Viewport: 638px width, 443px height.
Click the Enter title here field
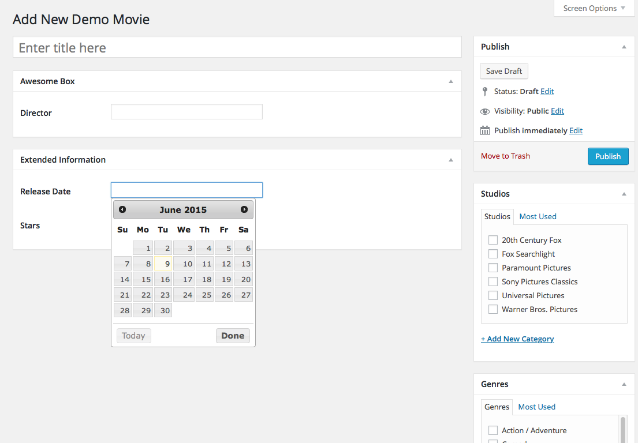pyautogui.click(x=237, y=47)
